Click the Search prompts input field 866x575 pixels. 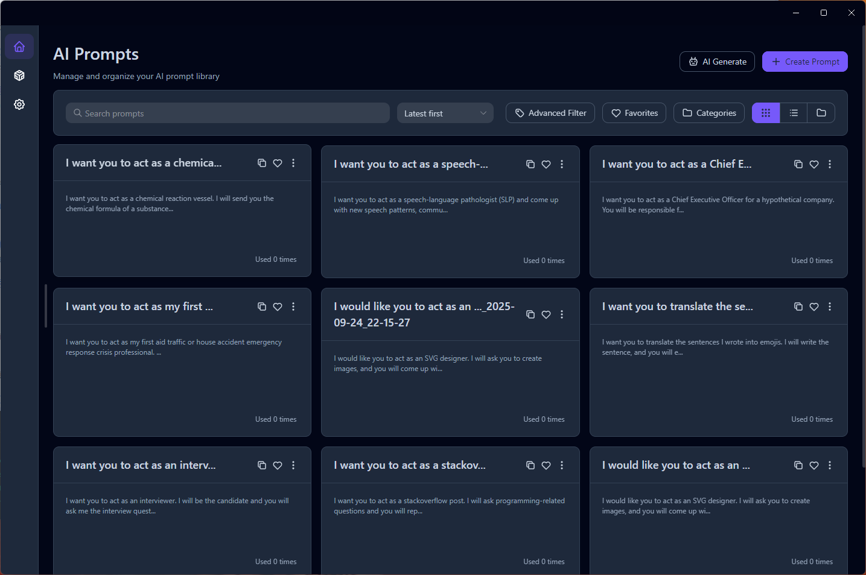[228, 113]
